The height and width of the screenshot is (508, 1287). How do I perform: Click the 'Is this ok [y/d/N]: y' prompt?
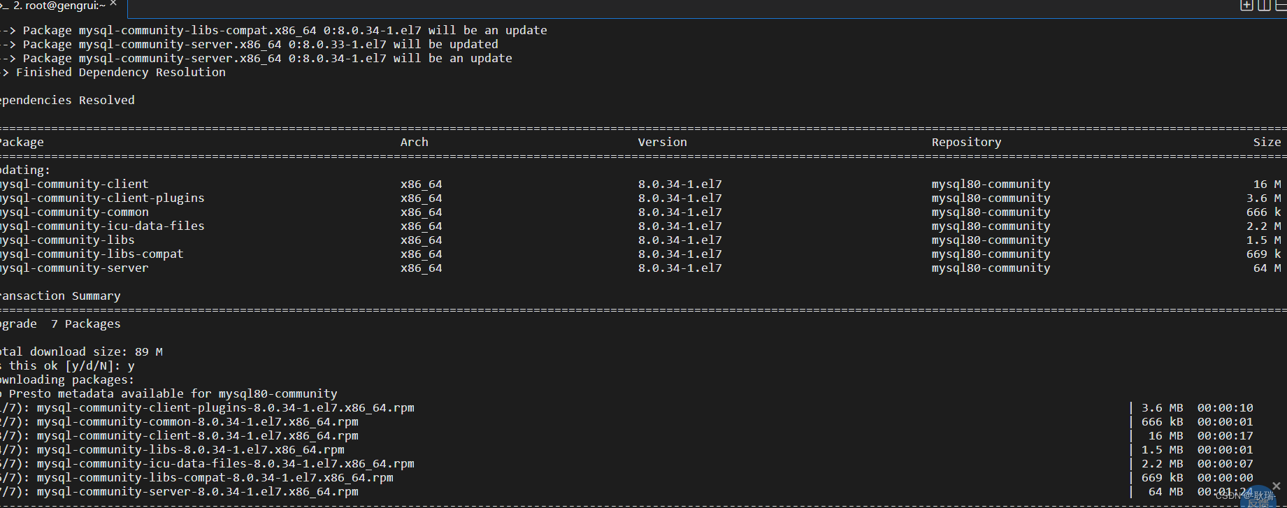[x=67, y=365]
